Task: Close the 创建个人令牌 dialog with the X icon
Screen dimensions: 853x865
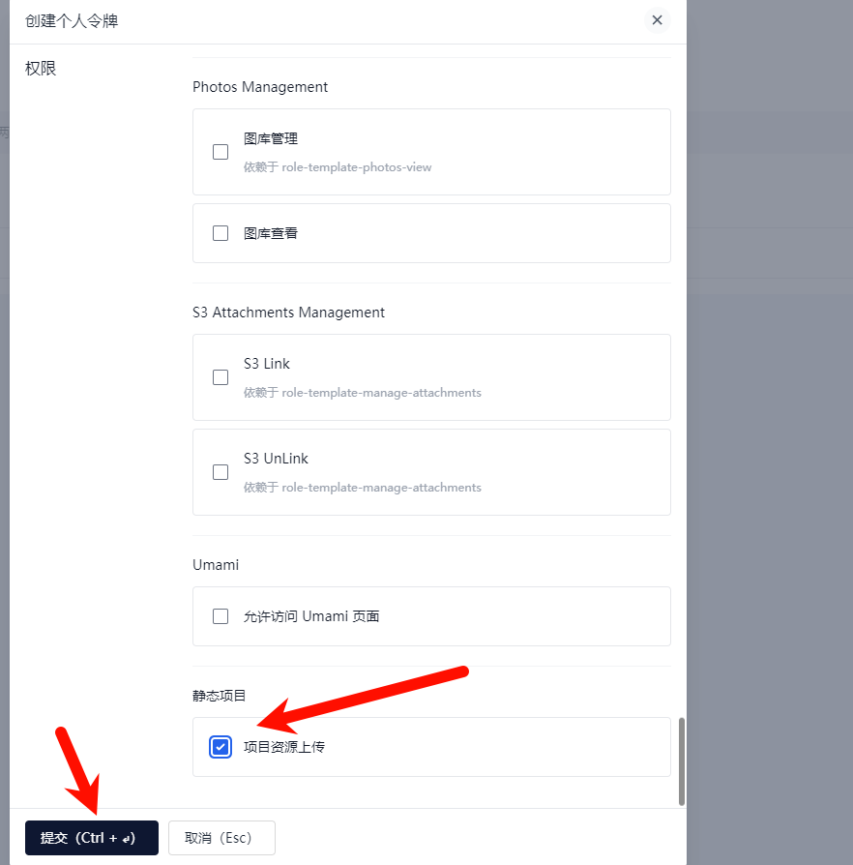Action: [657, 20]
